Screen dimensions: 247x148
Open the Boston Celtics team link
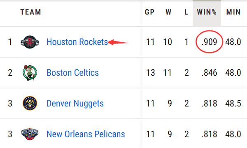tap(72, 73)
